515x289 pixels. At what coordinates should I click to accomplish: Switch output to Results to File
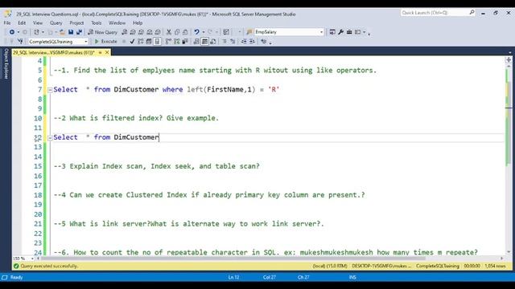(x=212, y=42)
